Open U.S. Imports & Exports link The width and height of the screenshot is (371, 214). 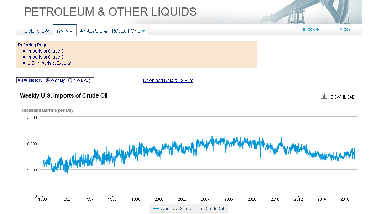49,63
